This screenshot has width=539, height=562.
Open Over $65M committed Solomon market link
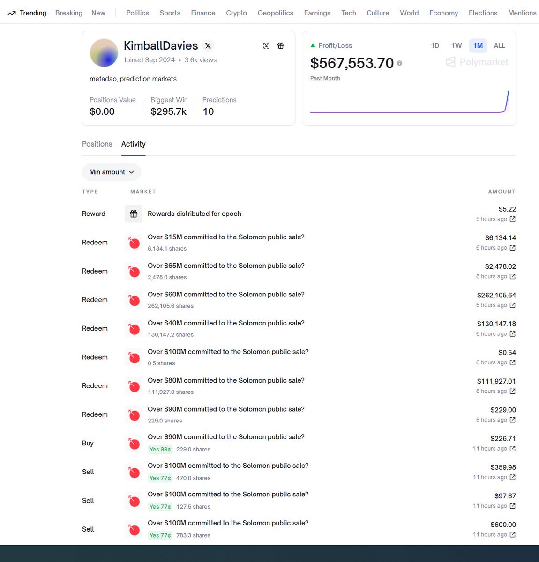(x=226, y=266)
